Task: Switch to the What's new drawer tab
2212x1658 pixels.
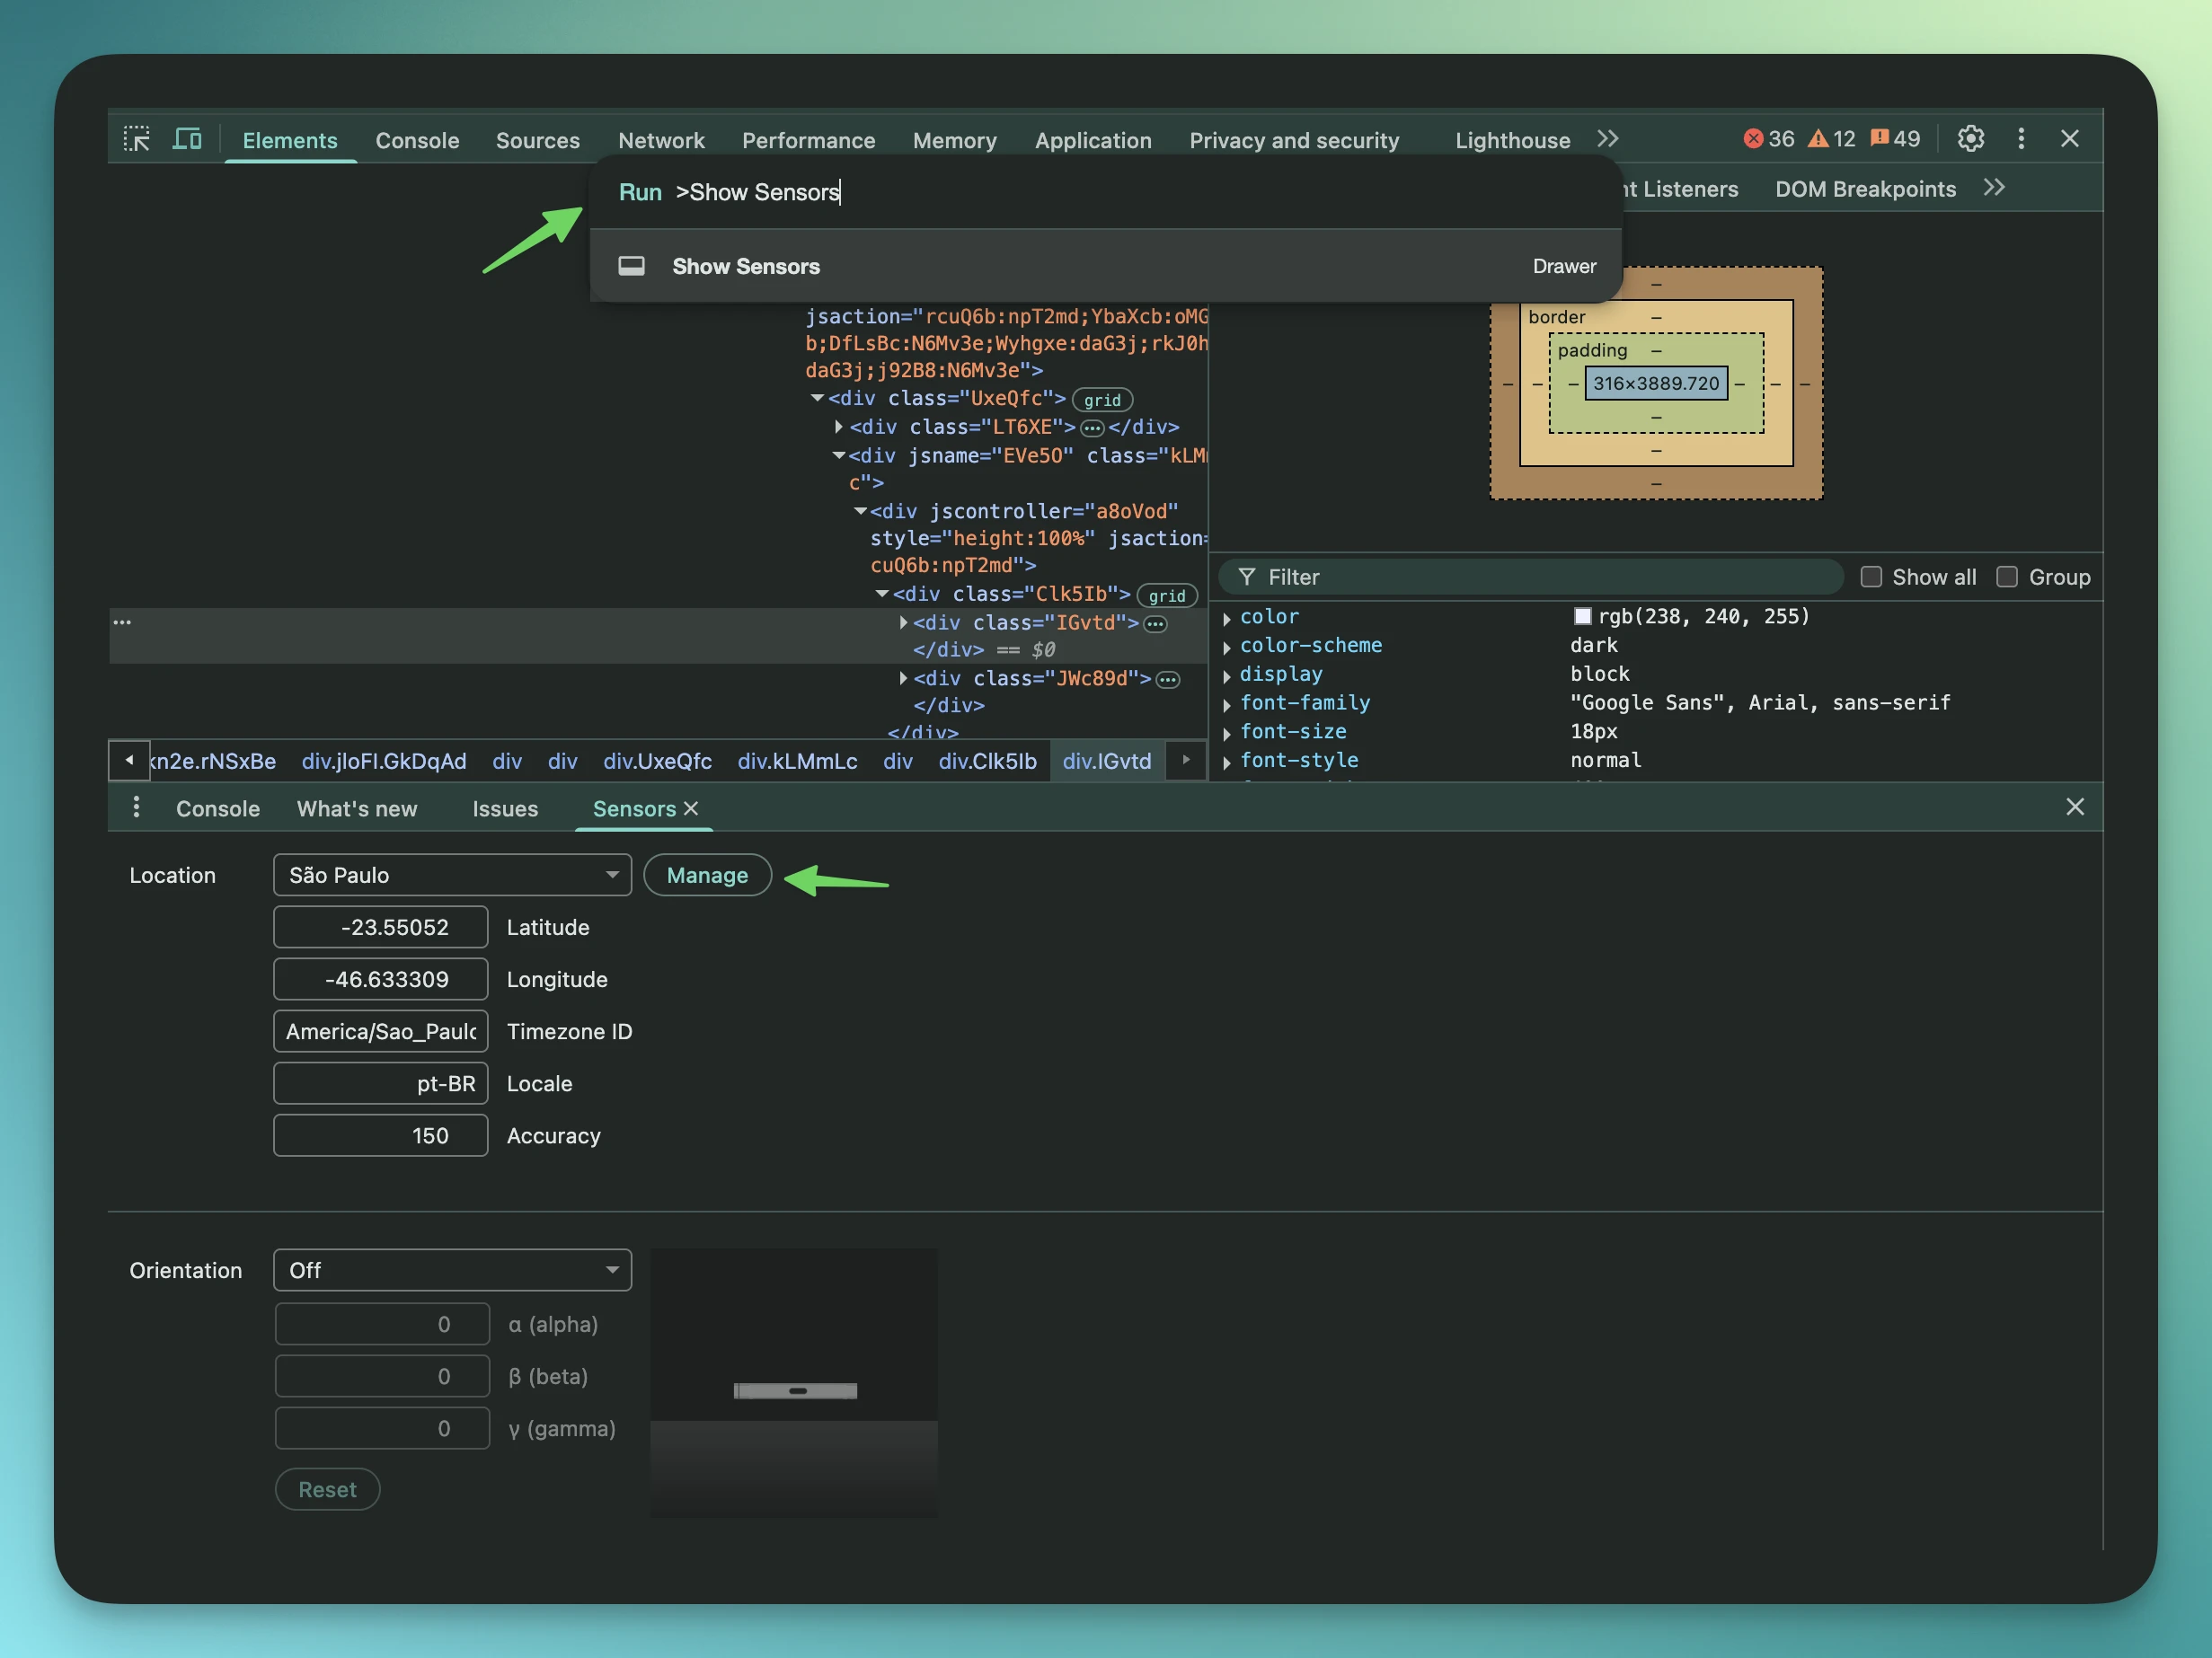Action: 357,808
